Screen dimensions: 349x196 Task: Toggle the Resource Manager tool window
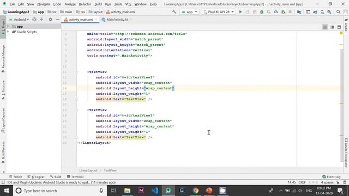(x=3, y=59)
